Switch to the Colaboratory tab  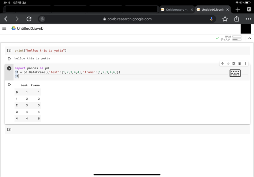[175, 10]
